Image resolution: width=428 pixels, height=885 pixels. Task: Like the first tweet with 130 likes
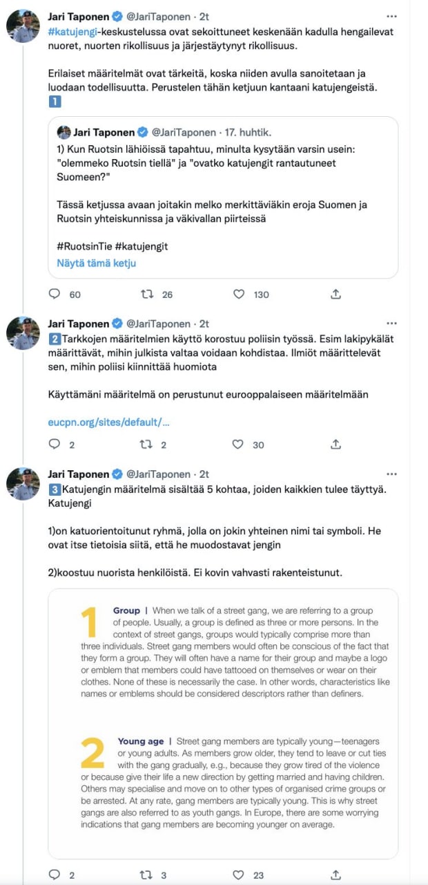pos(239,295)
